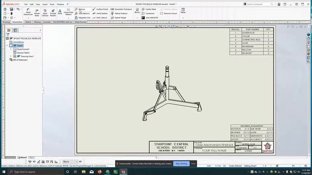The height and width of the screenshot is (175, 312).
Task: Switch to the PropertyManager panel tab
Action: 15,30
